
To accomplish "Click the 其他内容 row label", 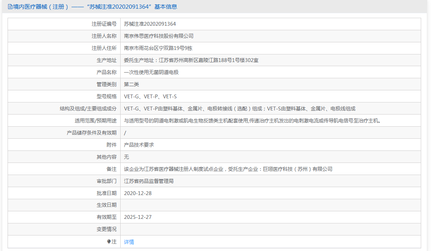I will [107, 157].
